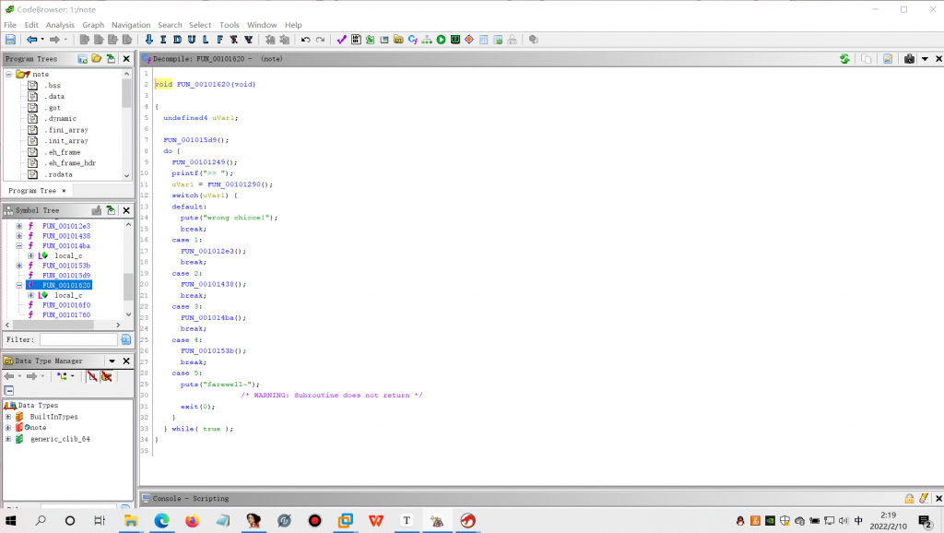Click the Decompile panel pencil edit icon
This screenshot has width=944, height=533.
click(x=888, y=58)
